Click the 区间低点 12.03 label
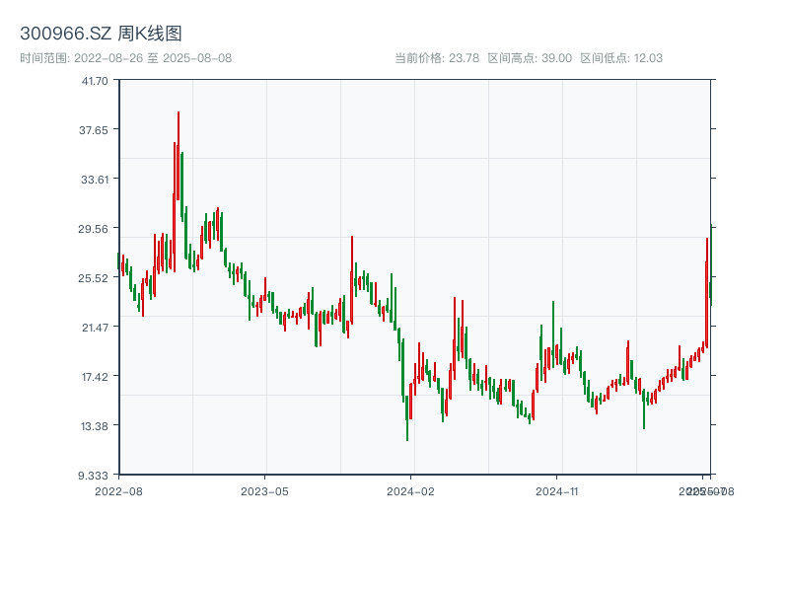The image size is (789, 592). (621, 58)
